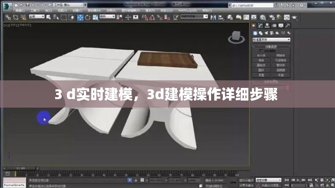Open the Utilities hammer tab
The height and width of the screenshot is (188, 335).
(x=287, y=25)
